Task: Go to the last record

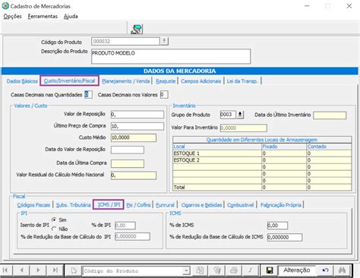Action: 55,270
